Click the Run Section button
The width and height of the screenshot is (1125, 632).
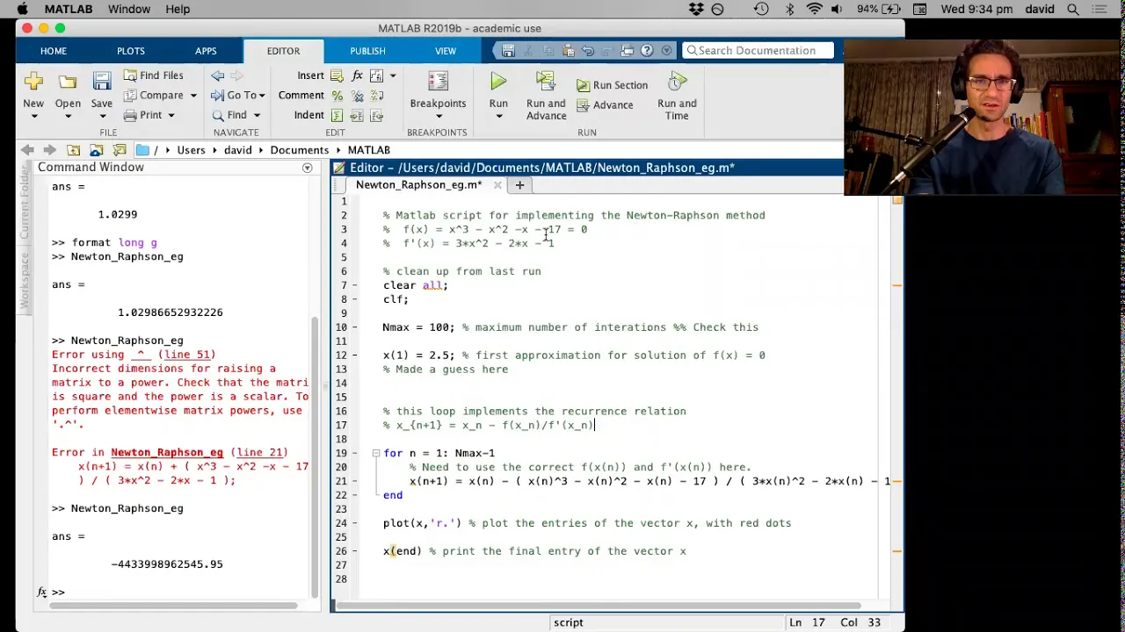click(x=613, y=85)
